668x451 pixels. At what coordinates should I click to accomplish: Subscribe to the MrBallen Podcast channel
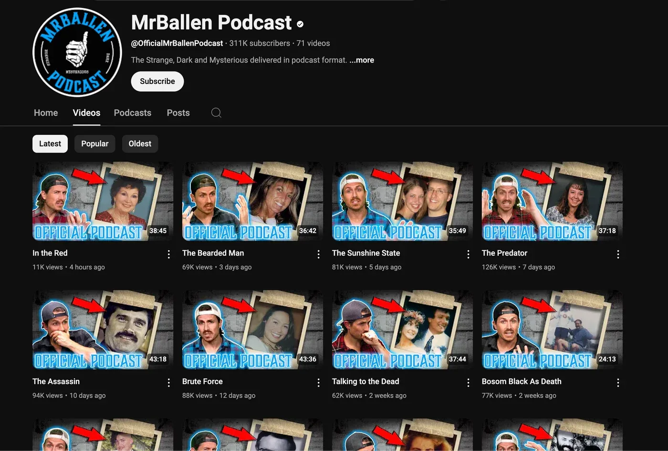157,81
